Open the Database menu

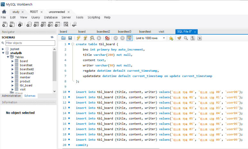tap(51, 17)
